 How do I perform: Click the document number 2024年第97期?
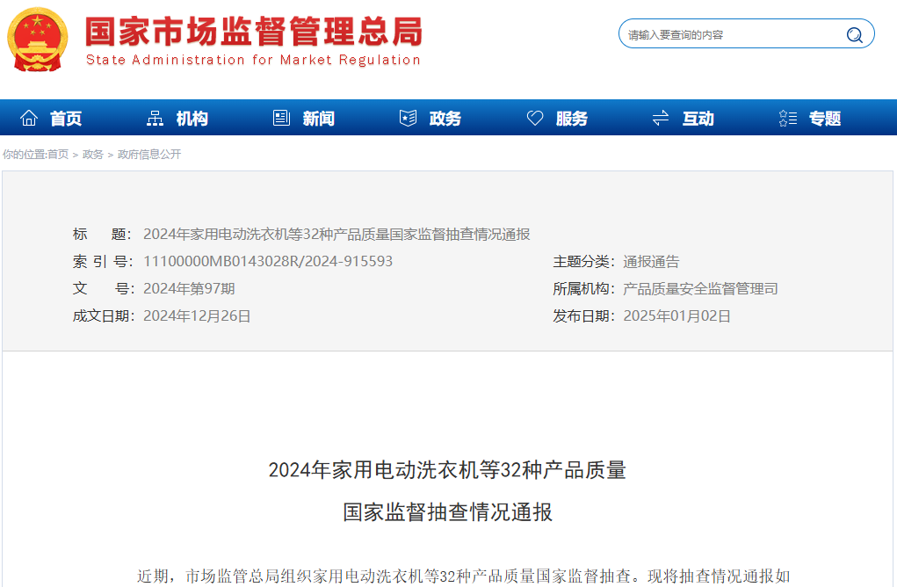coord(190,288)
